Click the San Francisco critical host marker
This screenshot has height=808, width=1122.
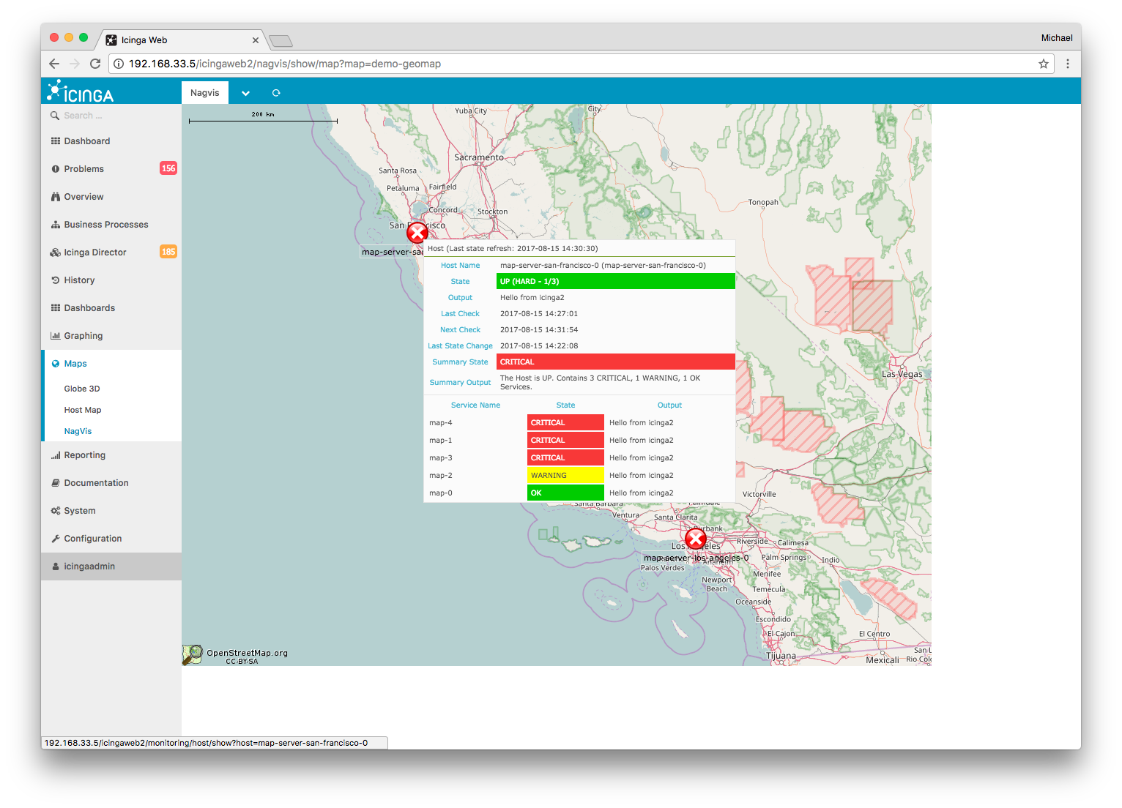coord(417,233)
